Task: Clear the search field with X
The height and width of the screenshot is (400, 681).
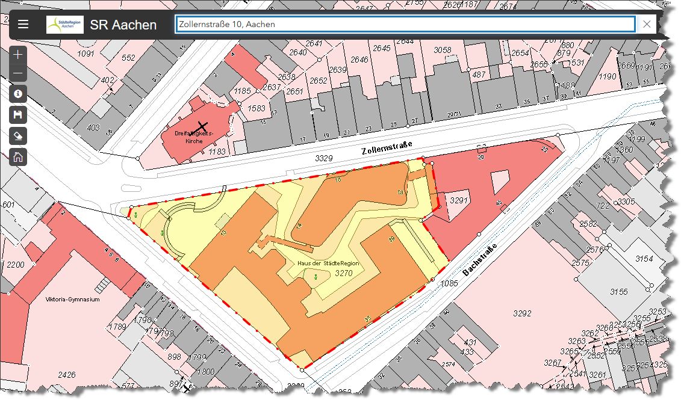Action: coord(647,24)
